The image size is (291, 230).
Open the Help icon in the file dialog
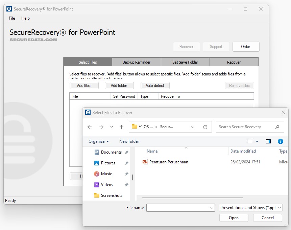point(281,141)
